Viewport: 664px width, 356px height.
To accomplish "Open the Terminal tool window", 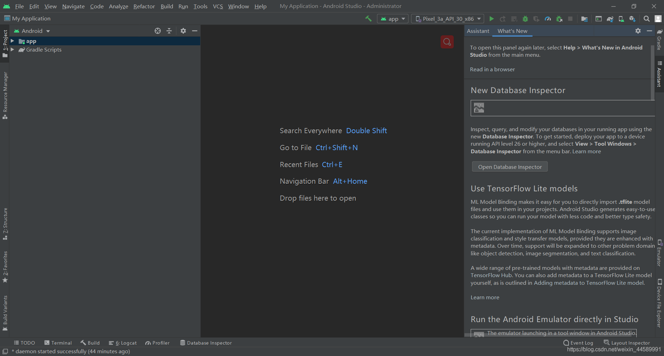I will point(58,343).
